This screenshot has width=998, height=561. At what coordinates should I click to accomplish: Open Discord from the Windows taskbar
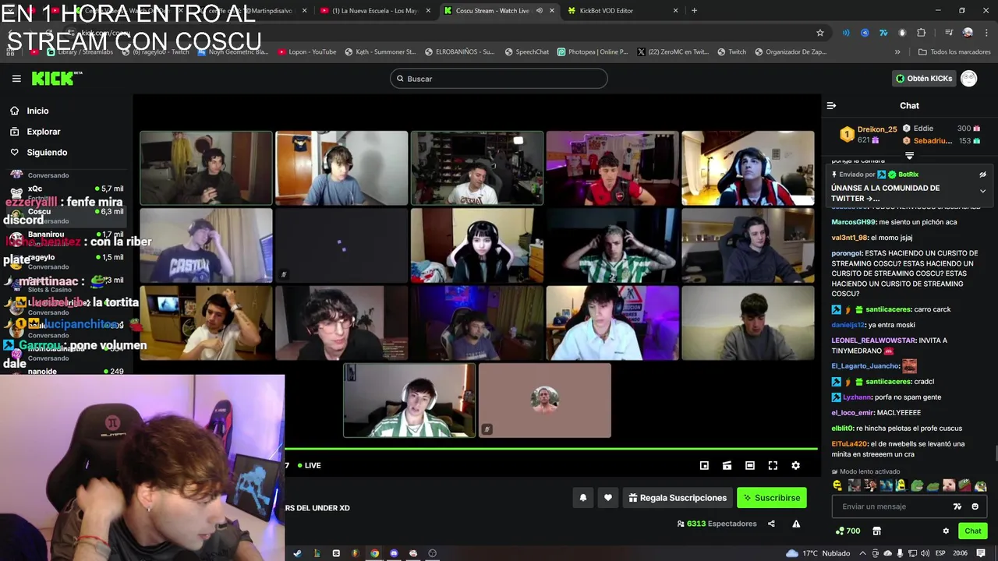click(x=394, y=553)
